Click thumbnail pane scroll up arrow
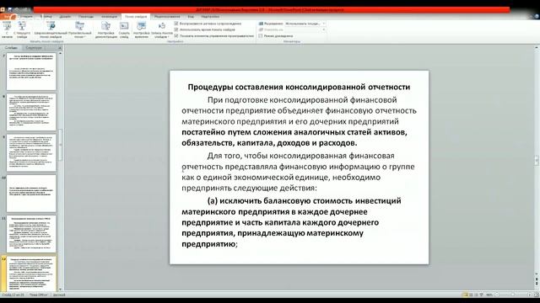The height and width of the screenshot is (303, 540). point(61,54)
